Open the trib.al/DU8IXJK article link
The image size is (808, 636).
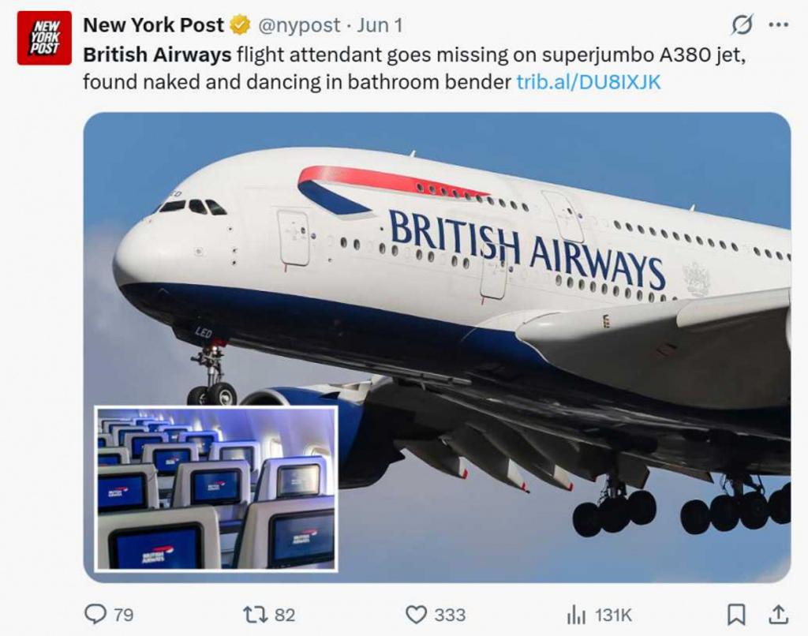588,82
